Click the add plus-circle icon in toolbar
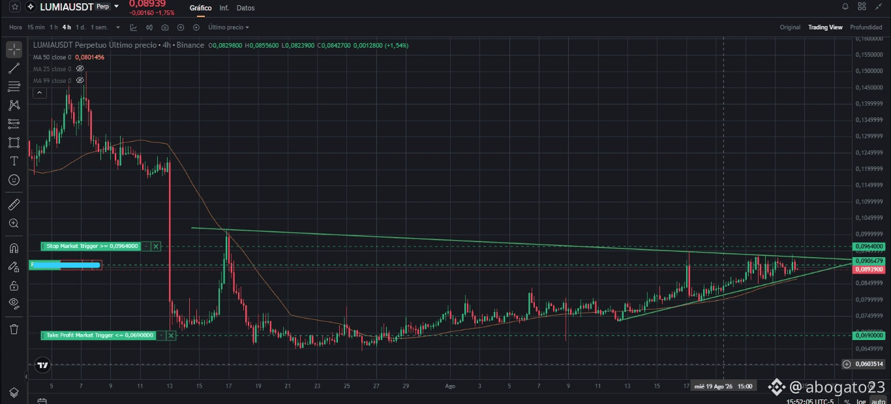 (x=181, y=27)
